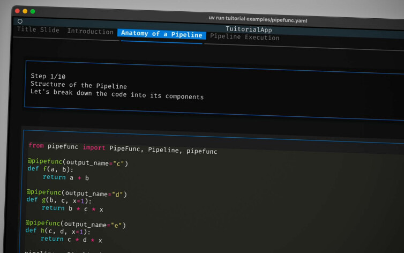Close the window with the red button

pos(17,11)
